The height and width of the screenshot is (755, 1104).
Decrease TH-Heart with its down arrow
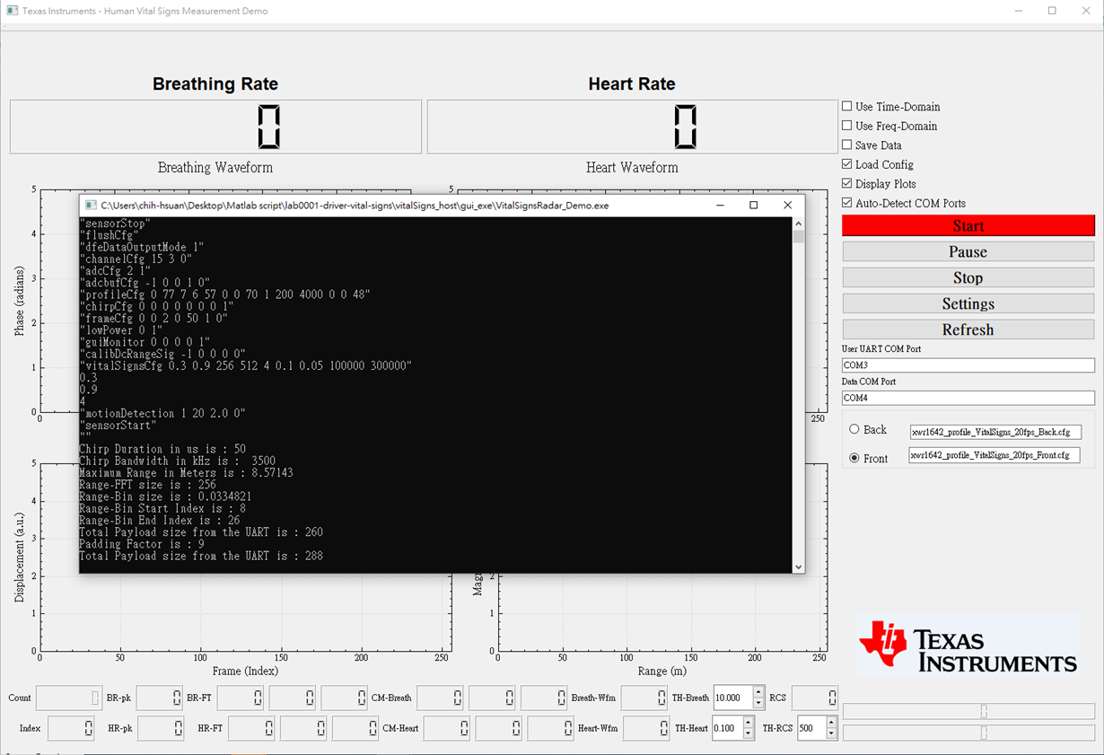pyautogui.click(x=749, y=733)
